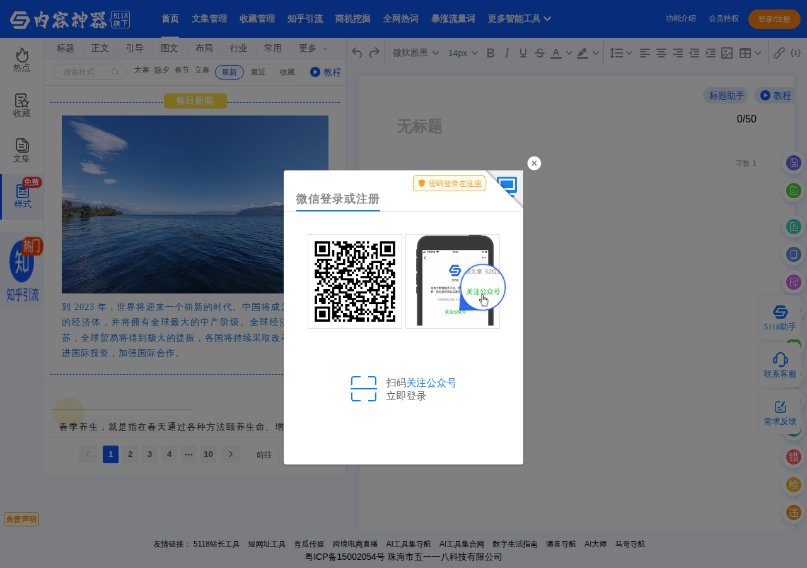
Task: Open the 标题助手 button
Action: point(726,95)
